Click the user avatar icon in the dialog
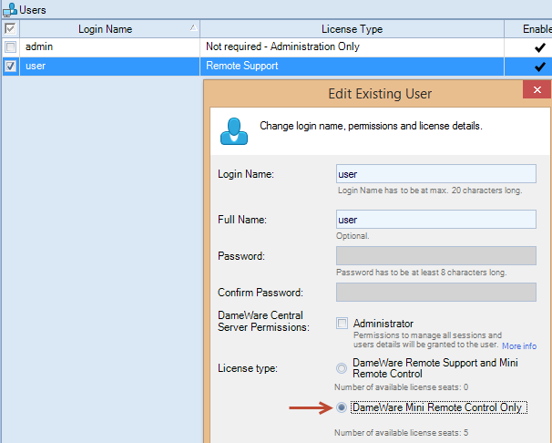The width and height of the screenshot is (552, 443). tap(233, 131)
